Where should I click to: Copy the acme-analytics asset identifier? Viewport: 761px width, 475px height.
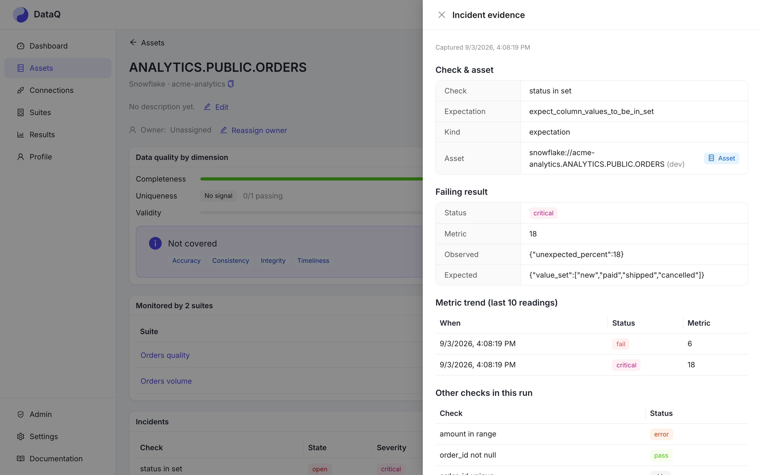click(x=231, y=84)
